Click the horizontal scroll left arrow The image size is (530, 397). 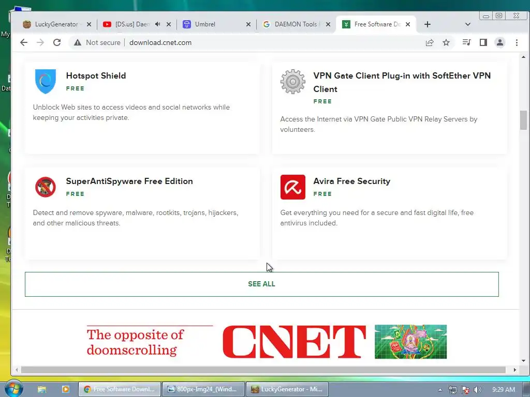(x=17, y=370)
